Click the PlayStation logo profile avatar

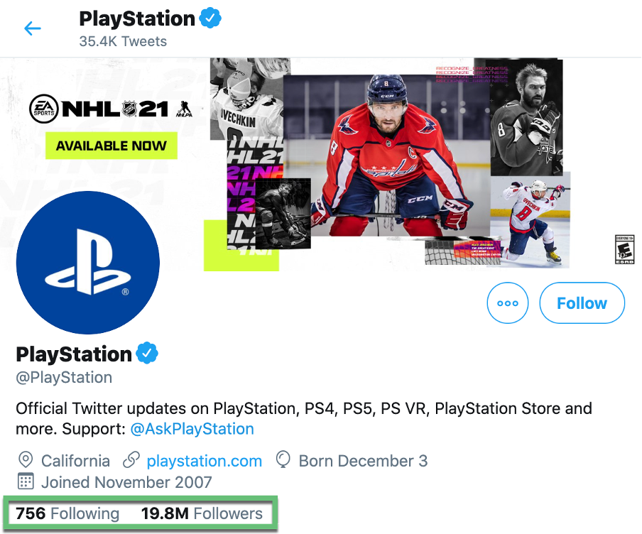pos(87,263)
